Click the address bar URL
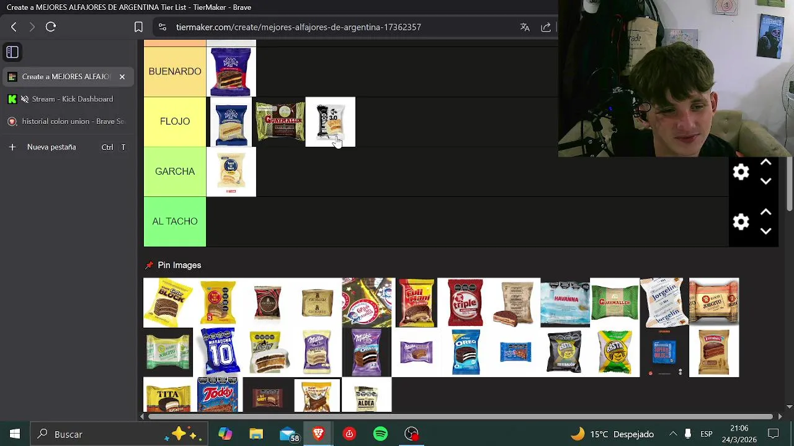 tap(298, 27)
